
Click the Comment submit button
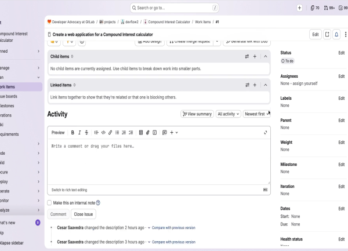tap(58, 214)
